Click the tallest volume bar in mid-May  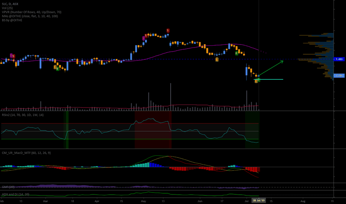click(170, 97)
